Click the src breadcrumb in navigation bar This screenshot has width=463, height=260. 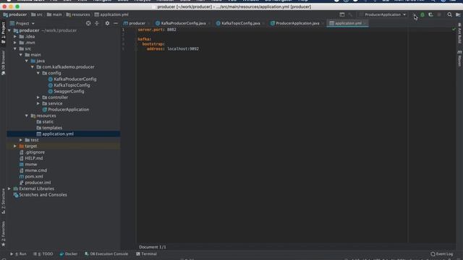(37, 14)
